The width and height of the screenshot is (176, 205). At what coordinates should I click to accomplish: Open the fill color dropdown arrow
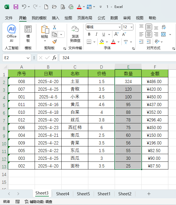107,42
